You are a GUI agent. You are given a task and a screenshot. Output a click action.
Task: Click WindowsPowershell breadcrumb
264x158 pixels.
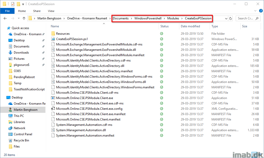pyautogui.click(x=148, y=18)
